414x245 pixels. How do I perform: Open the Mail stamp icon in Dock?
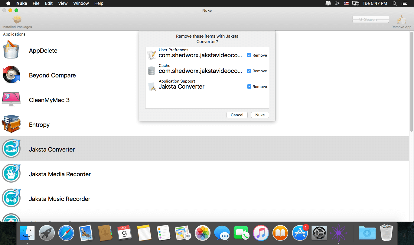click(x=86, y=233)
